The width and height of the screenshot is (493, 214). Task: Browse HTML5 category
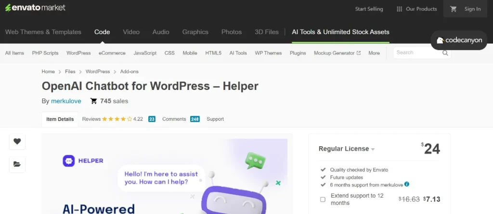coord(213,53)
